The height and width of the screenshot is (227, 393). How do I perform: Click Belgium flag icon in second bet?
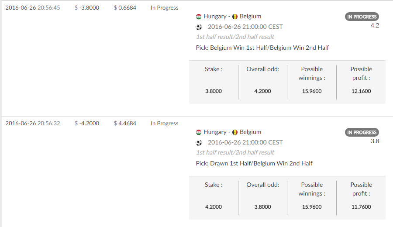pos(235,132)
